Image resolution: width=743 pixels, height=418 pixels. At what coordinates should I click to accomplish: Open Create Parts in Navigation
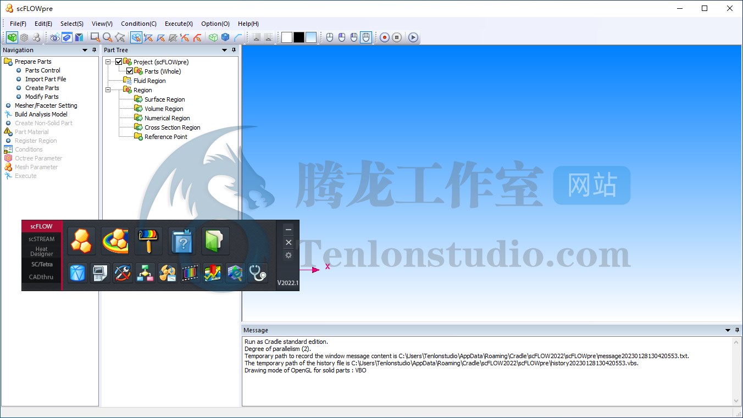click(42, 88)
